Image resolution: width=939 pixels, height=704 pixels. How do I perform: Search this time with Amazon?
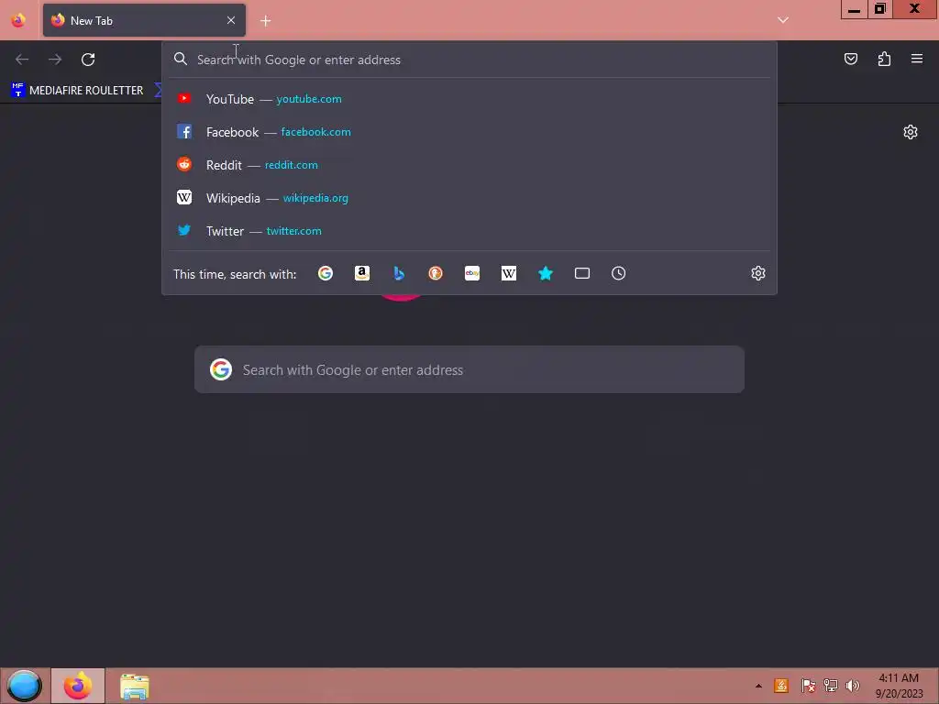point(361,273)
